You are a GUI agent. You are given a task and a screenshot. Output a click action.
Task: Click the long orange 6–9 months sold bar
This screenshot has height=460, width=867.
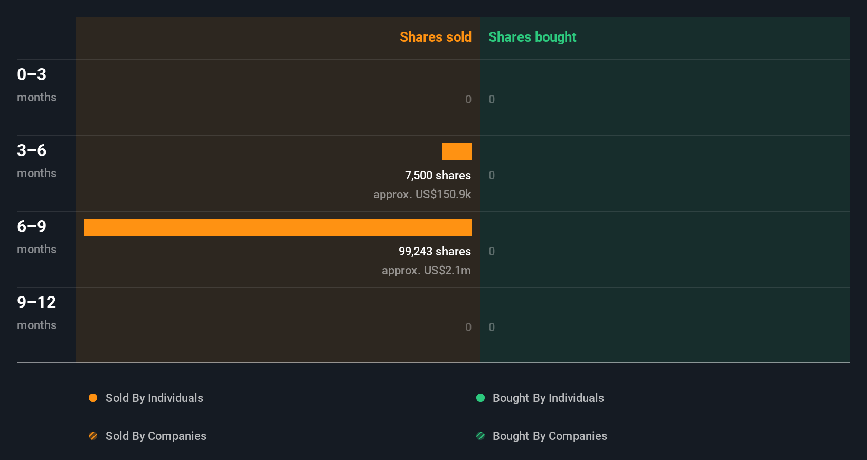278,228
